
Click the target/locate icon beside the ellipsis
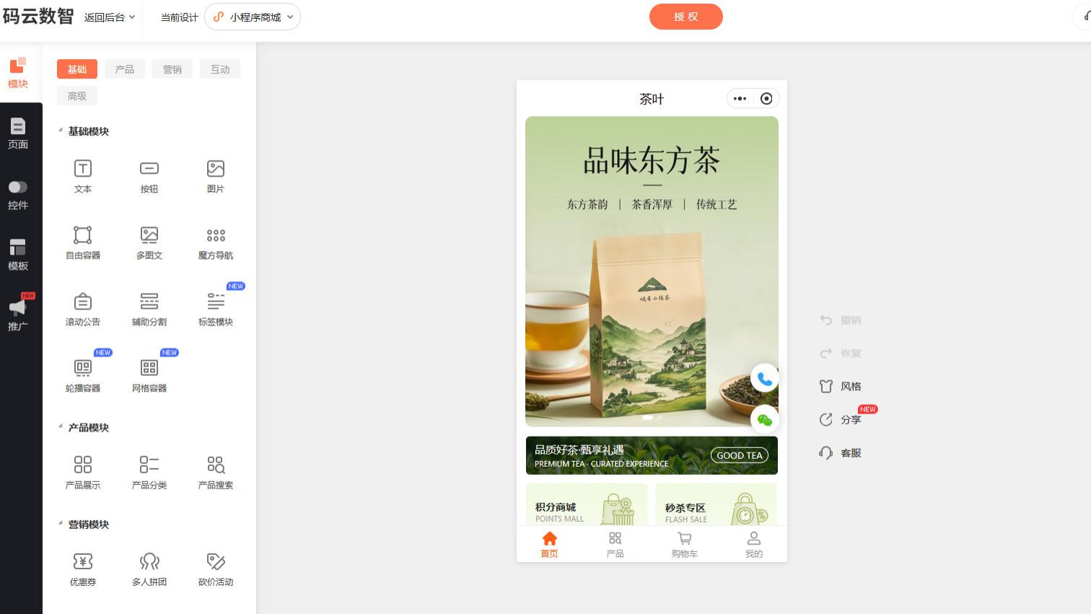pos(766,98)
